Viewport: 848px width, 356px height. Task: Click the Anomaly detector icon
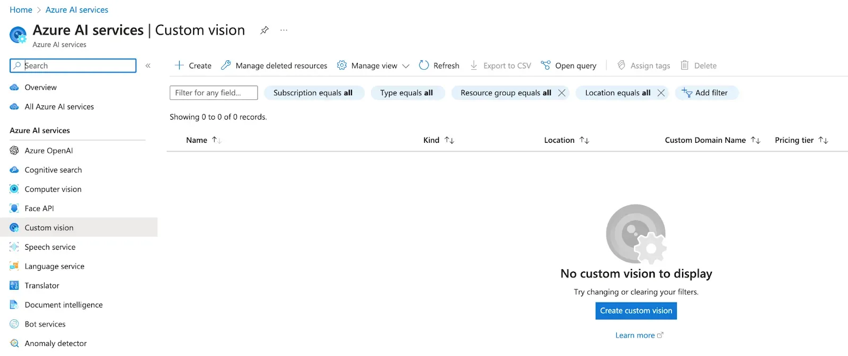coord(14,343)
